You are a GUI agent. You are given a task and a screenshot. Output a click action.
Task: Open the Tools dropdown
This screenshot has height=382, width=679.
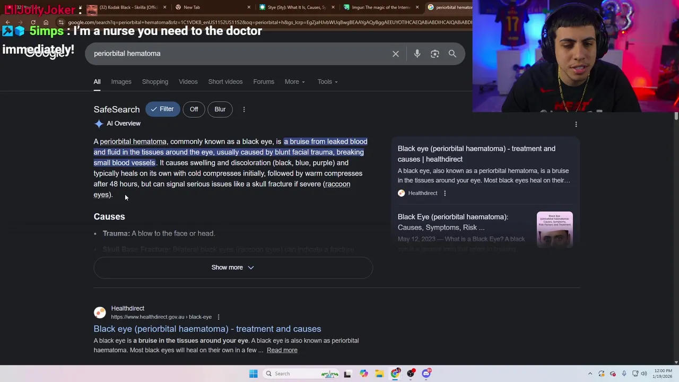point(328,82)
